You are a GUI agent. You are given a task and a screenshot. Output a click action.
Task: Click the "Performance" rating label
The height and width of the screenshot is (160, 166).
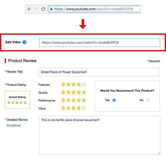click(x=47, y=100)
